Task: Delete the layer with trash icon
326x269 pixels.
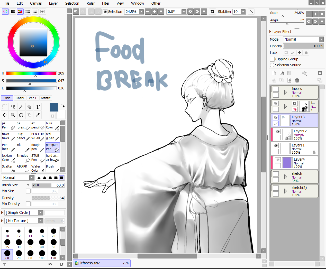Action: tap(297, 80)
